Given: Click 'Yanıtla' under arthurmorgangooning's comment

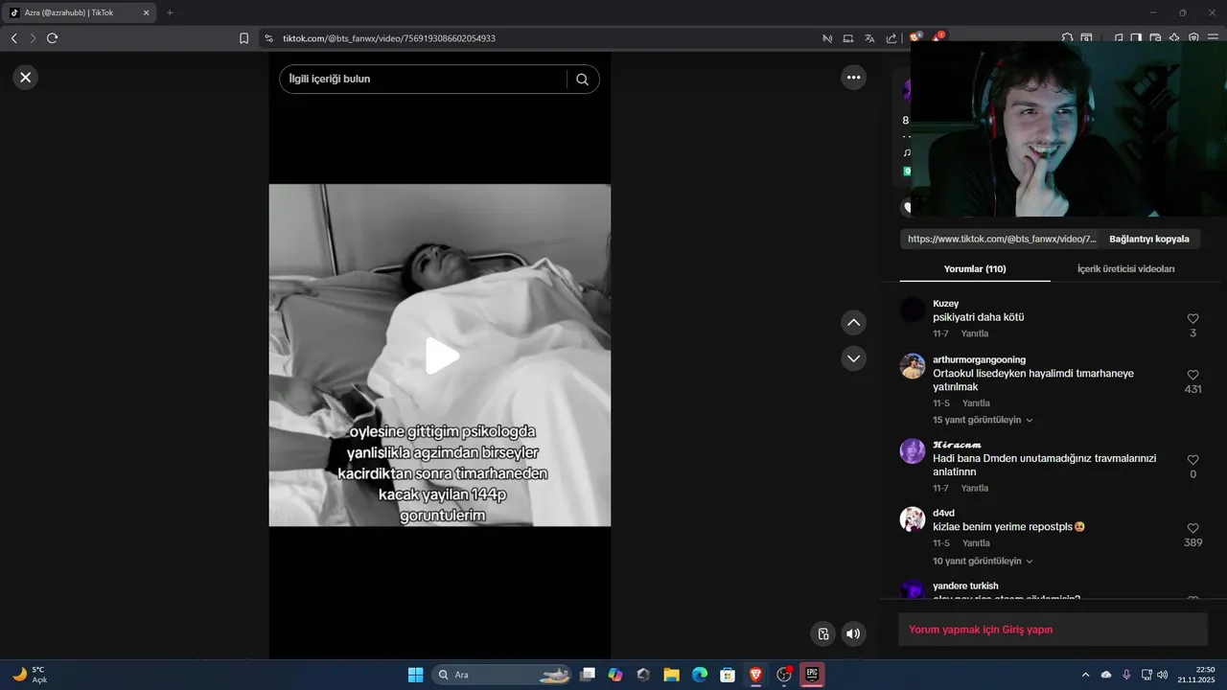Looking at the screenshot, I should pos(976,403).
